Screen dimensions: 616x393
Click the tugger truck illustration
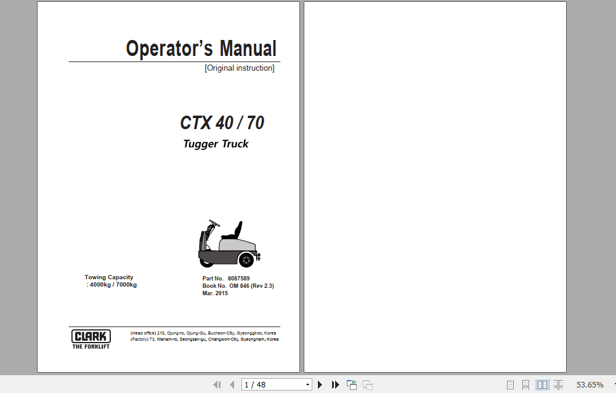point(229,244)
